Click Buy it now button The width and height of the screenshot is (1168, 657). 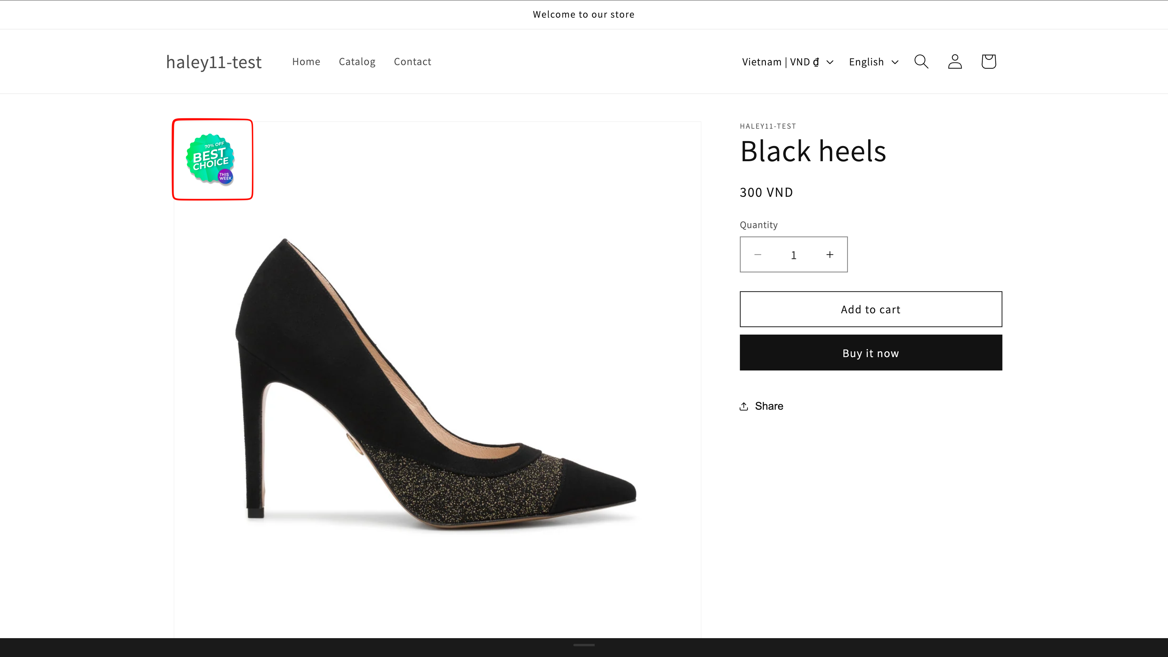point(871,353)
